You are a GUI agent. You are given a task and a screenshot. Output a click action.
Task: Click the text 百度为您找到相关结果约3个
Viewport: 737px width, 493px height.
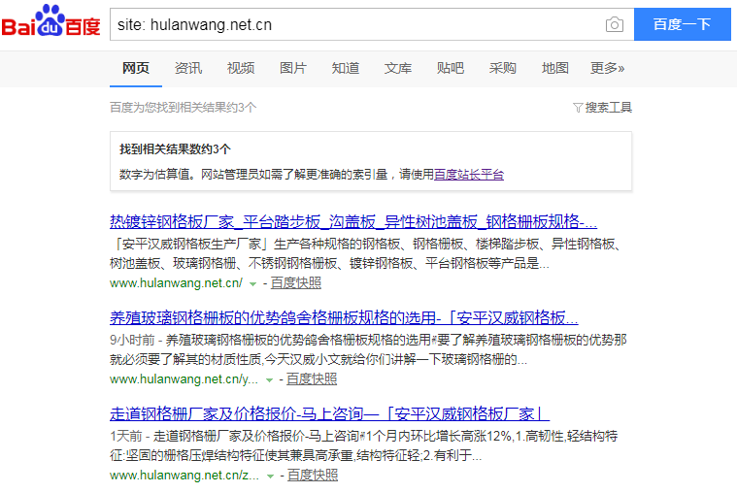[184, 108]
